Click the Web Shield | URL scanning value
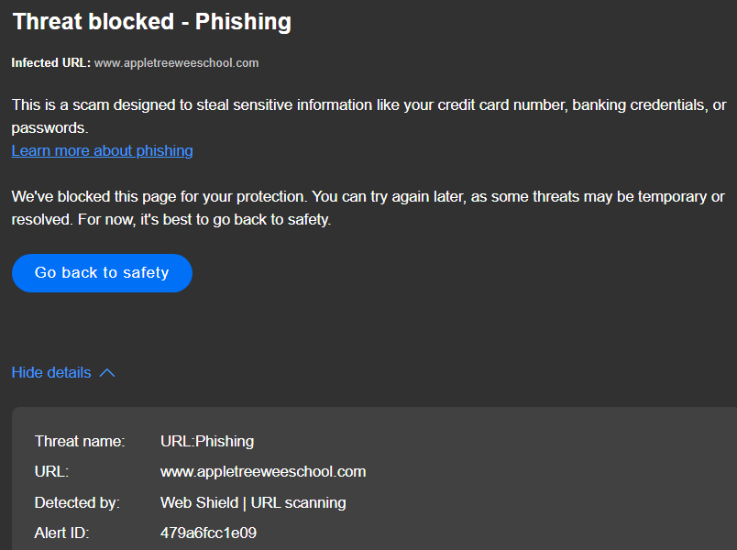 tap(253, 502)
